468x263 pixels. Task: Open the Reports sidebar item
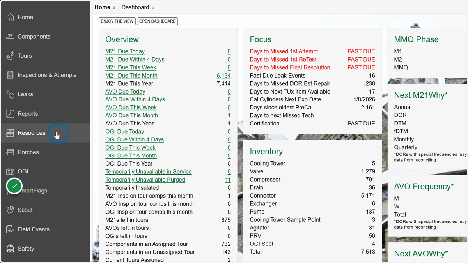tap(46, 114)
